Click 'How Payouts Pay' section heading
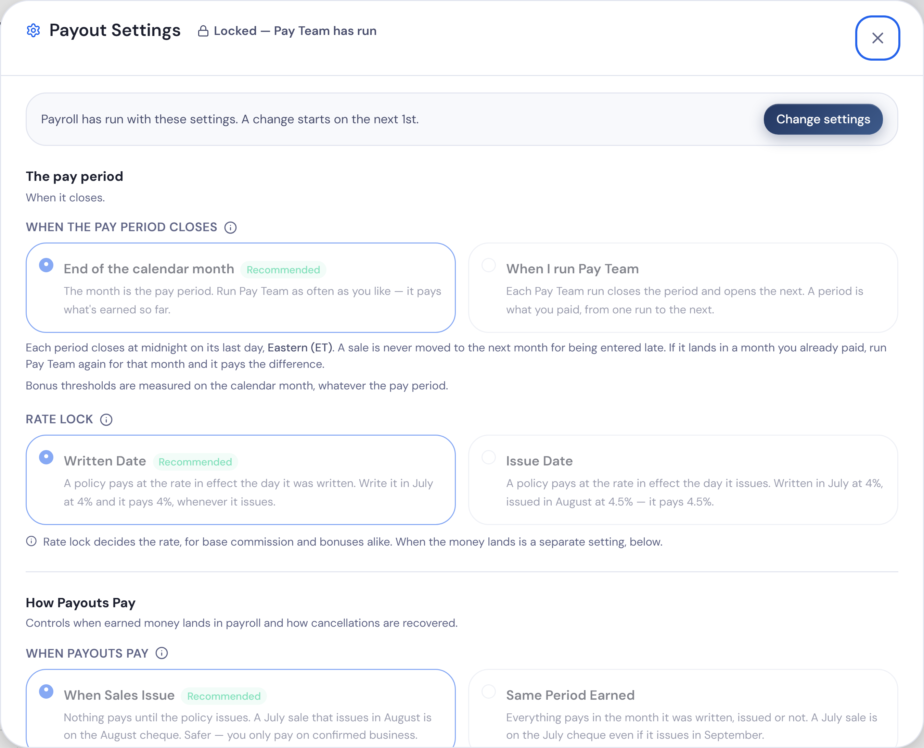The width and height of the screenshot is (924, 748). [x=80, y=603]
